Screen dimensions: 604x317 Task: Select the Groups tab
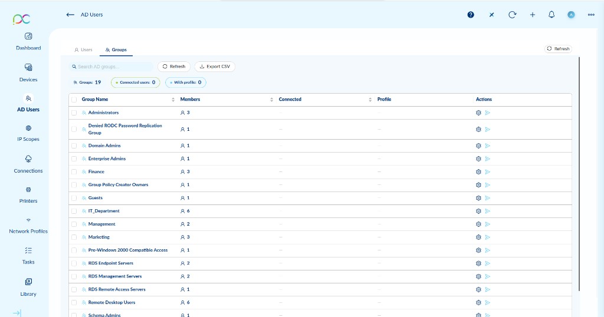point(116,50)
